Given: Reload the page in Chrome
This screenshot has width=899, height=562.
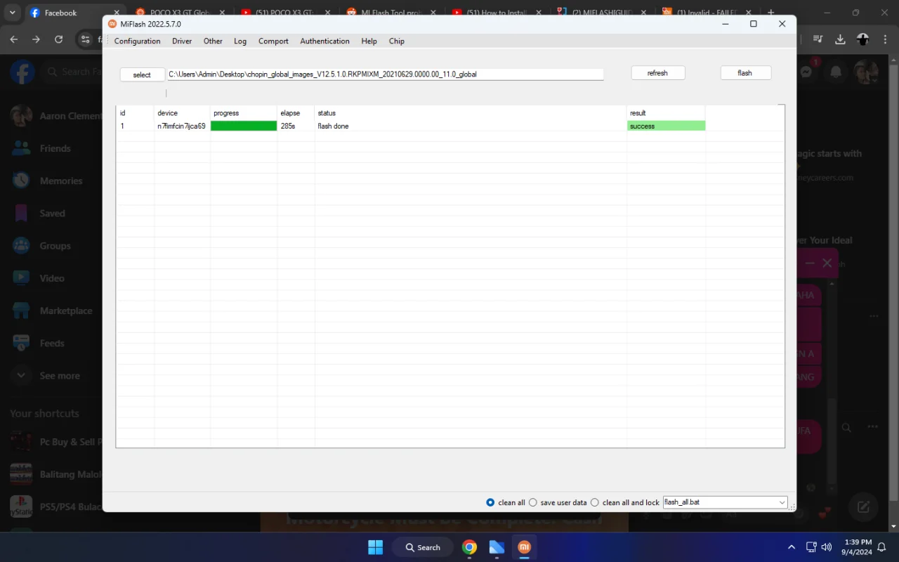Looking at the screenshot, I should [58, 39].
